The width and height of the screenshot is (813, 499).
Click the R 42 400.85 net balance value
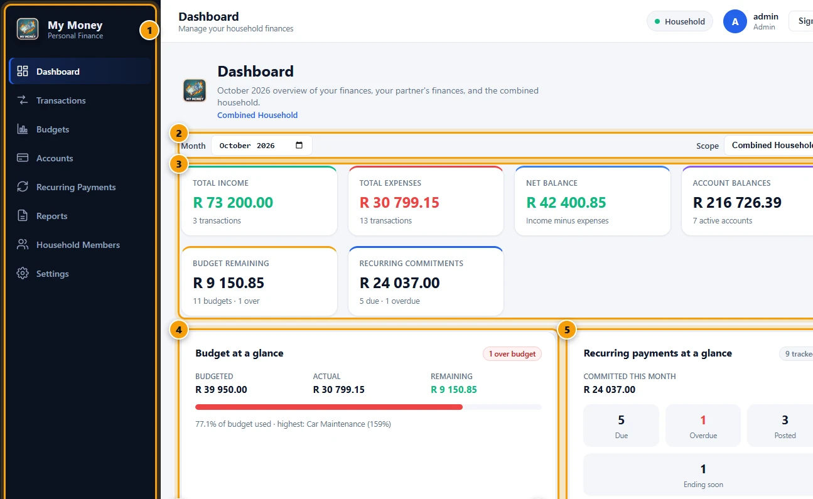(x=566, y=203)
